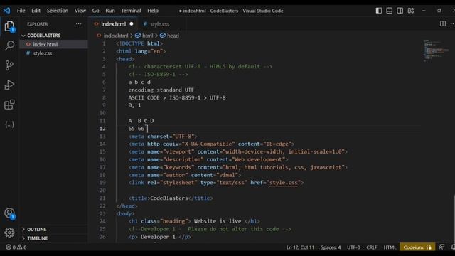Click the unsaved dot on index.html tab
This screenshot has width=455, height=256.
tap(132, 23)
